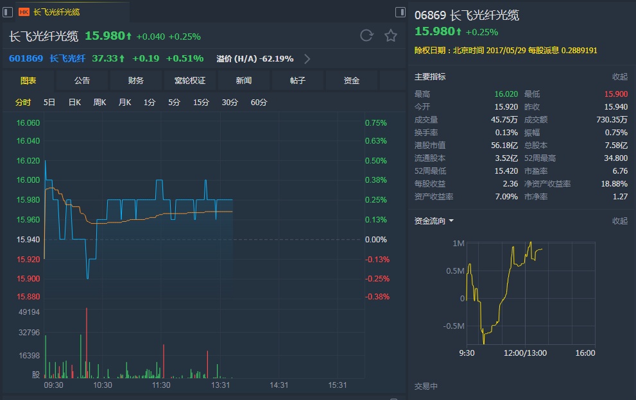The image size is (636, 400).
Task: Open the 601869 A-share code link
Action: pyautogui.click(x=26, y=58)
